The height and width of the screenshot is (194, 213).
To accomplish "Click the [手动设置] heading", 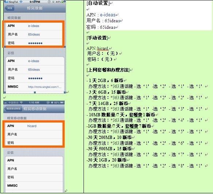I will [97, 38].
